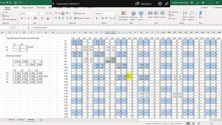This screenshot has height=125, width=222.
Task: Click the Cut command
Action: click(5, 12)
